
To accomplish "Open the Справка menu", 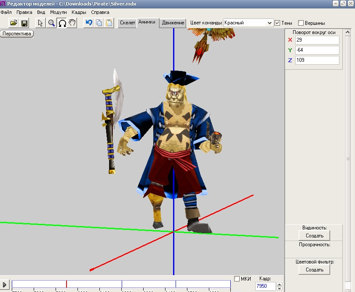I will point(100,12).
